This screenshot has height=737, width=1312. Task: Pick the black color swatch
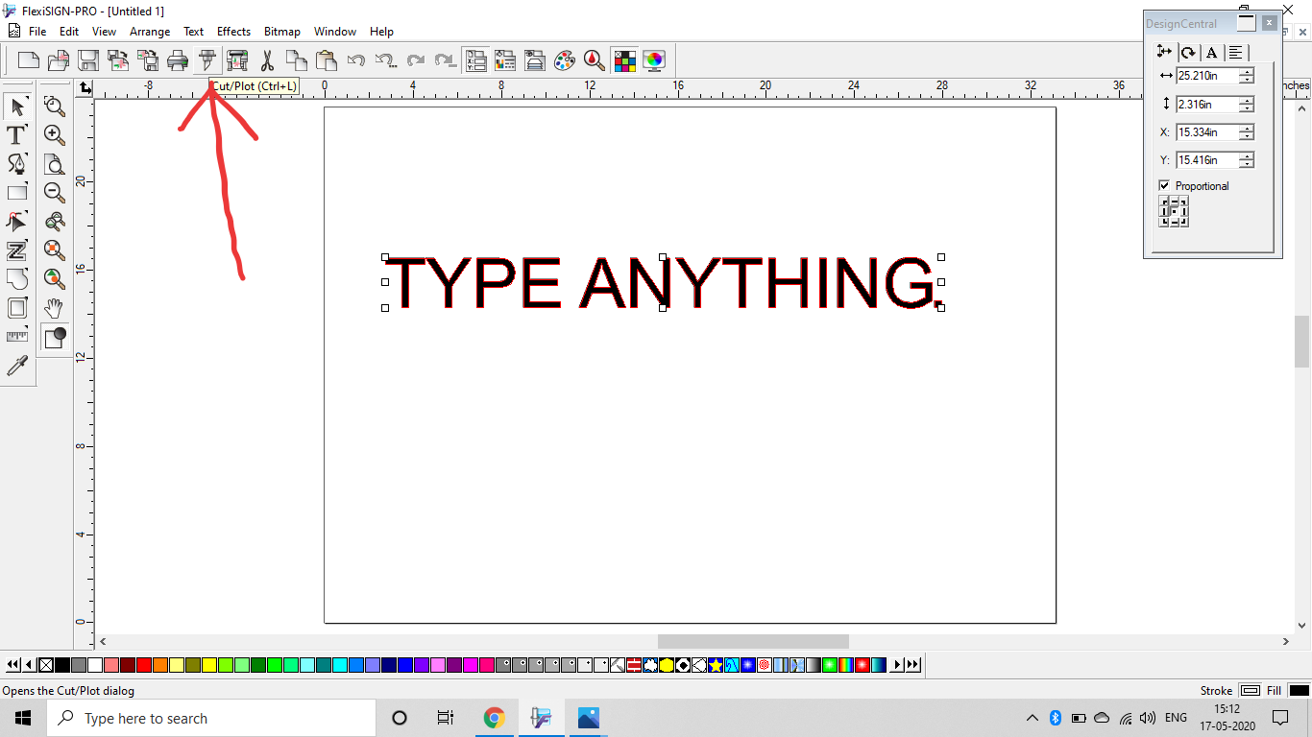(x=62, y=664)
